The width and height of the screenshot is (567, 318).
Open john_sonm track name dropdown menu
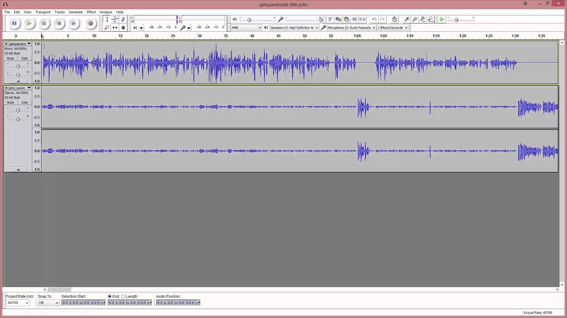(x=19, y=88)
